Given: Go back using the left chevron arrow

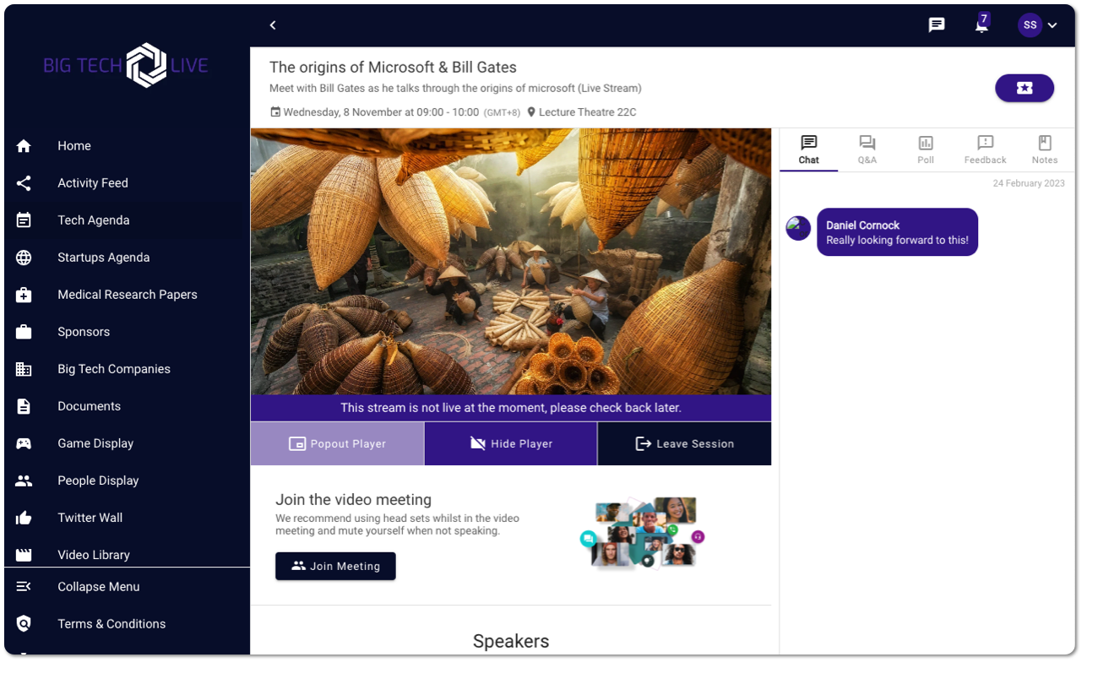Looking at the screenshot, I should click(x=273, y=25).
